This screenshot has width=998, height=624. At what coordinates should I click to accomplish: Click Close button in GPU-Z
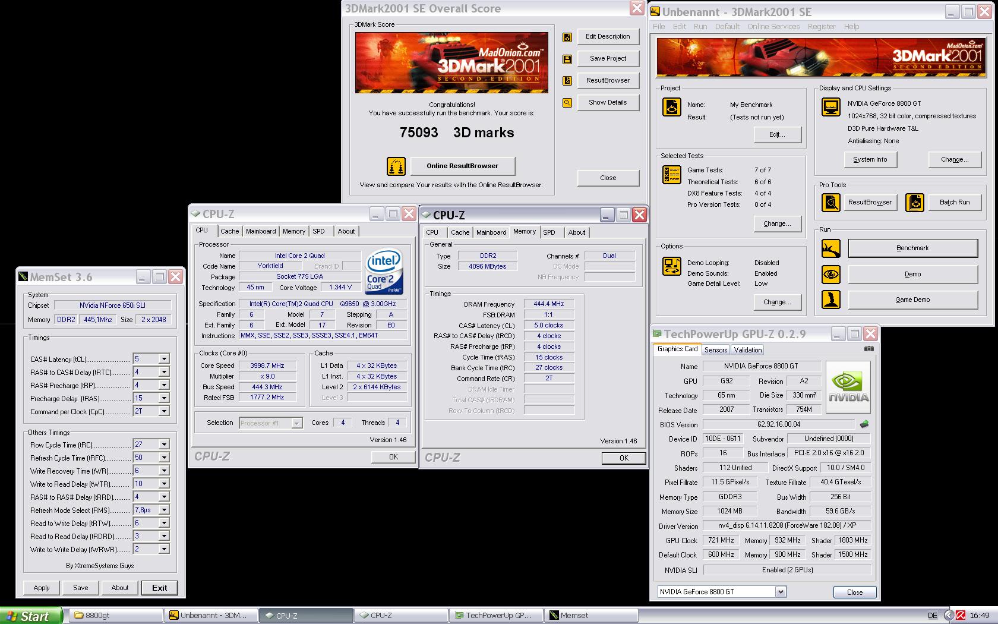(x=854, y=593)
